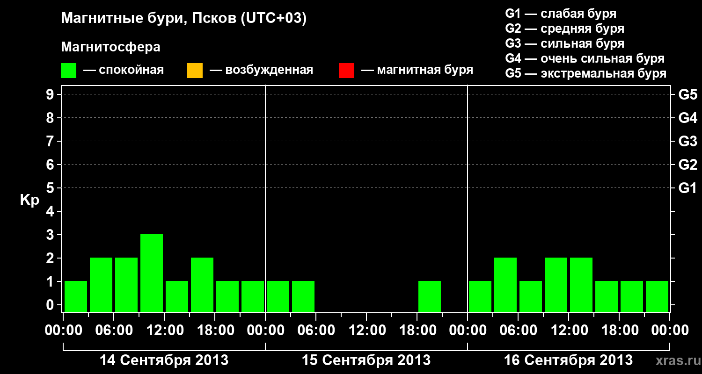
Task: Select the 'G3 — сильная буря' legend line
Action: pos(565,43)
